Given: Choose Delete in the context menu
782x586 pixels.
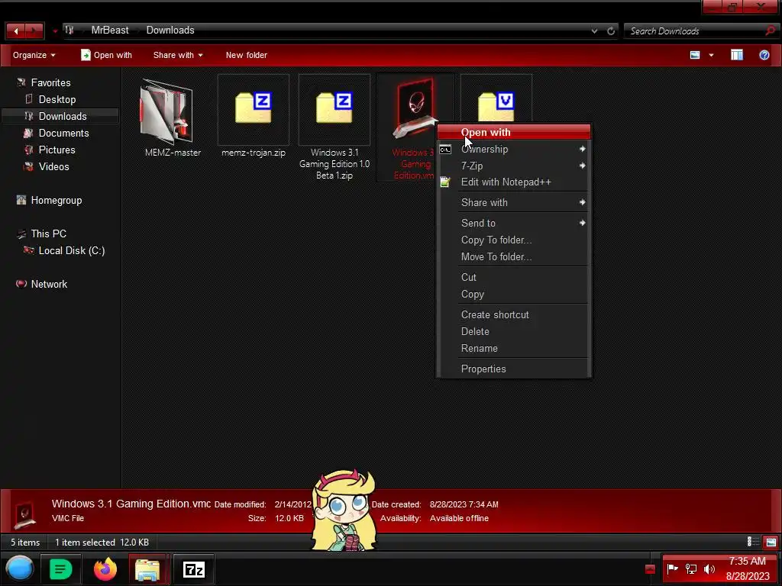Looking at the screenshot, I should coord(514,331).
